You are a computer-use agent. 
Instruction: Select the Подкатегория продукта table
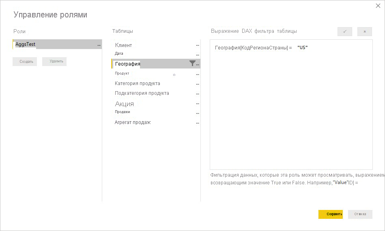156,93
